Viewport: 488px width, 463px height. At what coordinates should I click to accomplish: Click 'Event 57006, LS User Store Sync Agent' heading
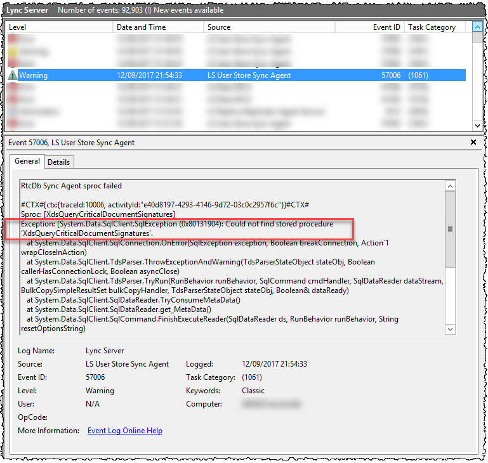(x=71, y=143)
